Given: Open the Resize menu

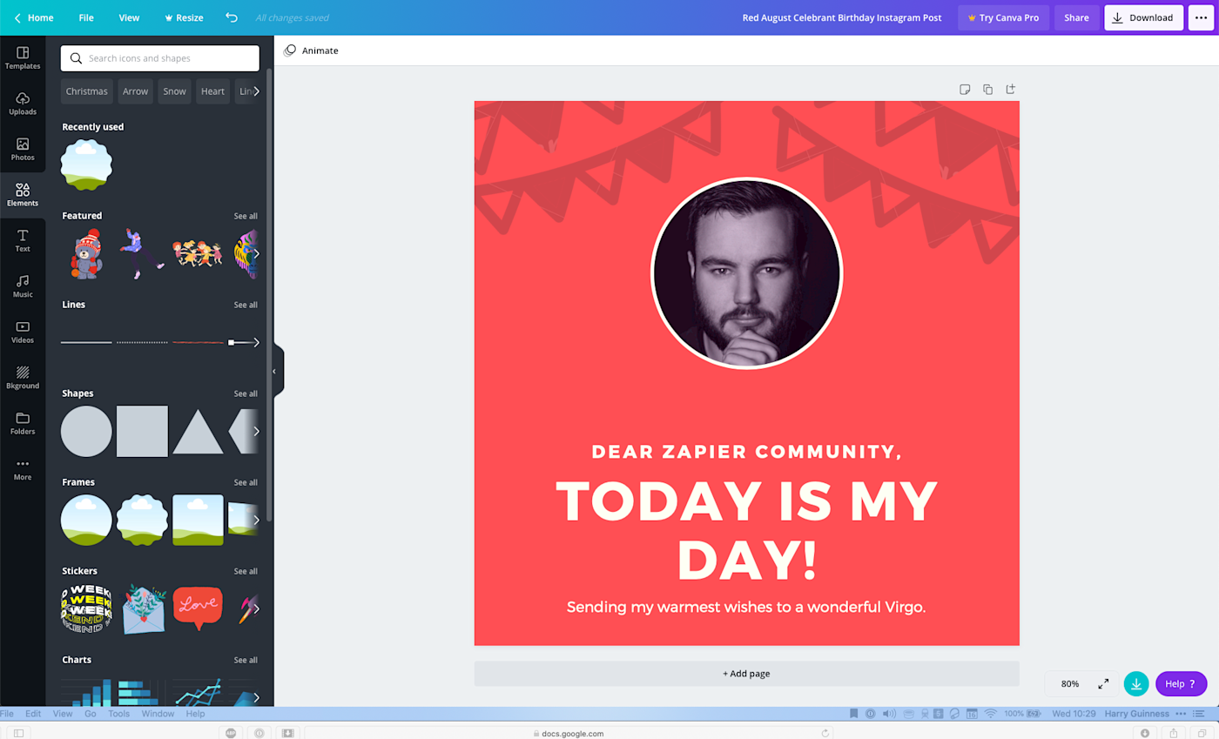Looking at the screenshot, I should pos(184,17).
